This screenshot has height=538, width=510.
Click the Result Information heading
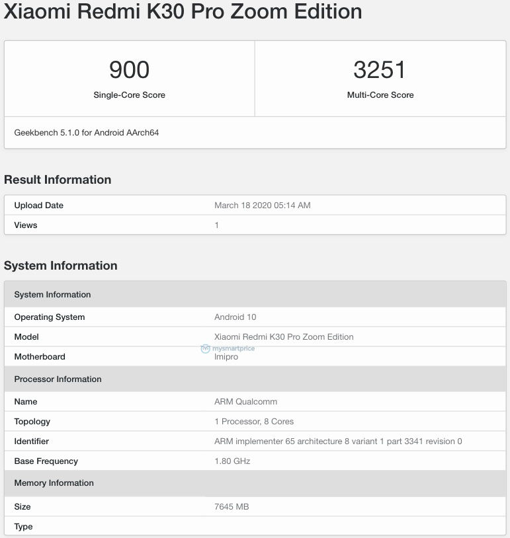point(58,180)
